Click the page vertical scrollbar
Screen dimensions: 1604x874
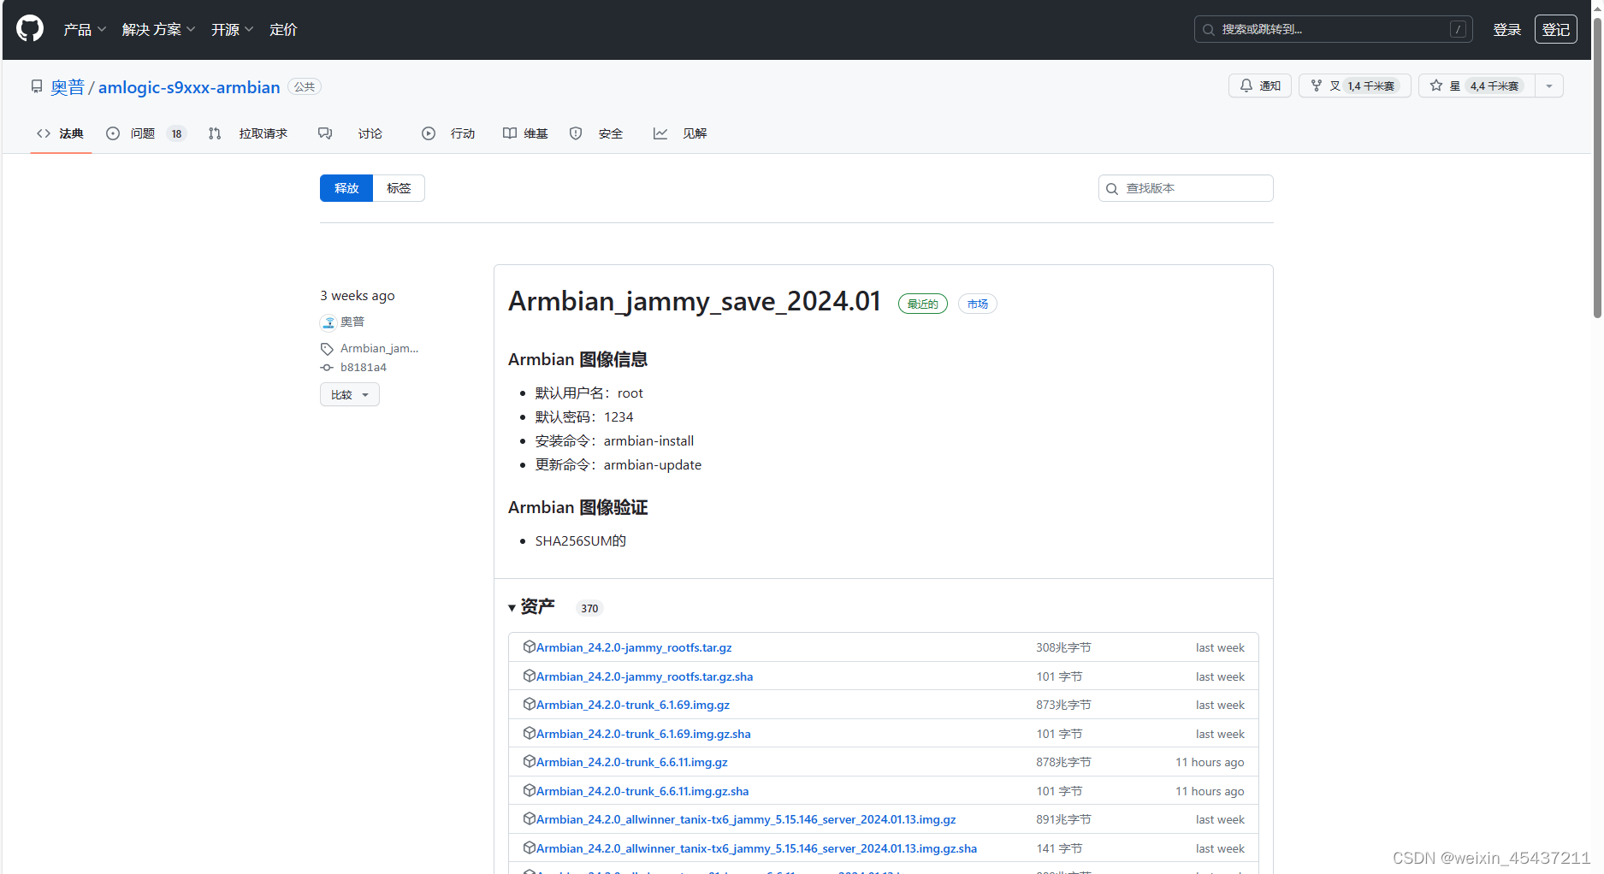pos(1597,167)
